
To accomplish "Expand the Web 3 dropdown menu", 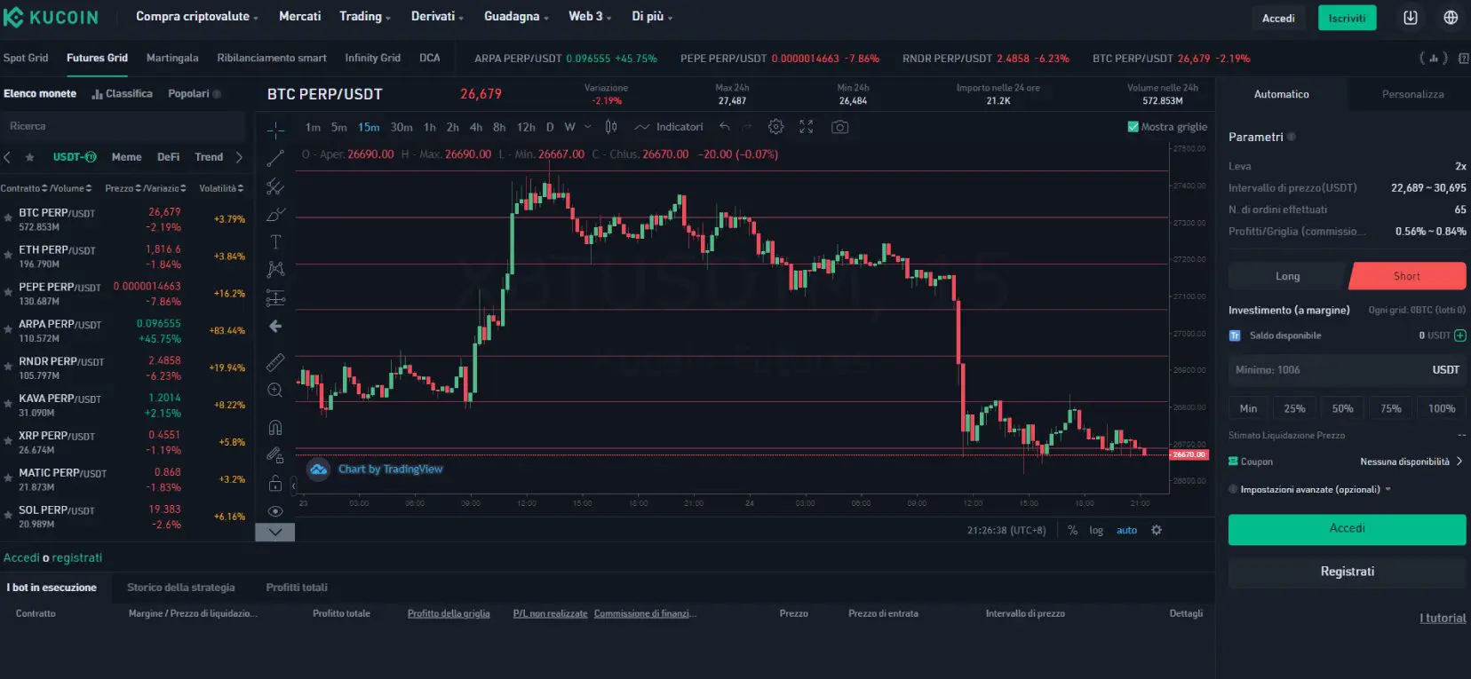I will pyautogui.click(x=590, y=16).
